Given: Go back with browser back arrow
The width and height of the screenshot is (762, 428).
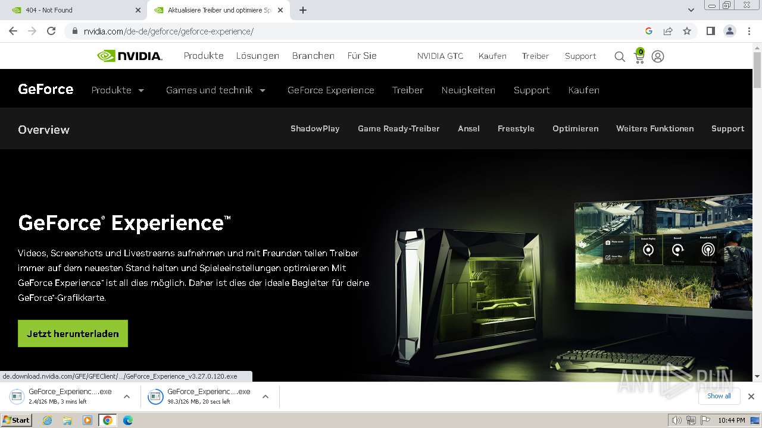Looking at the screenshot, I should 13,31.
